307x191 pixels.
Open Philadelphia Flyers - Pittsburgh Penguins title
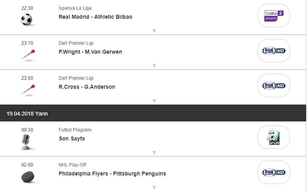[112, 173]
